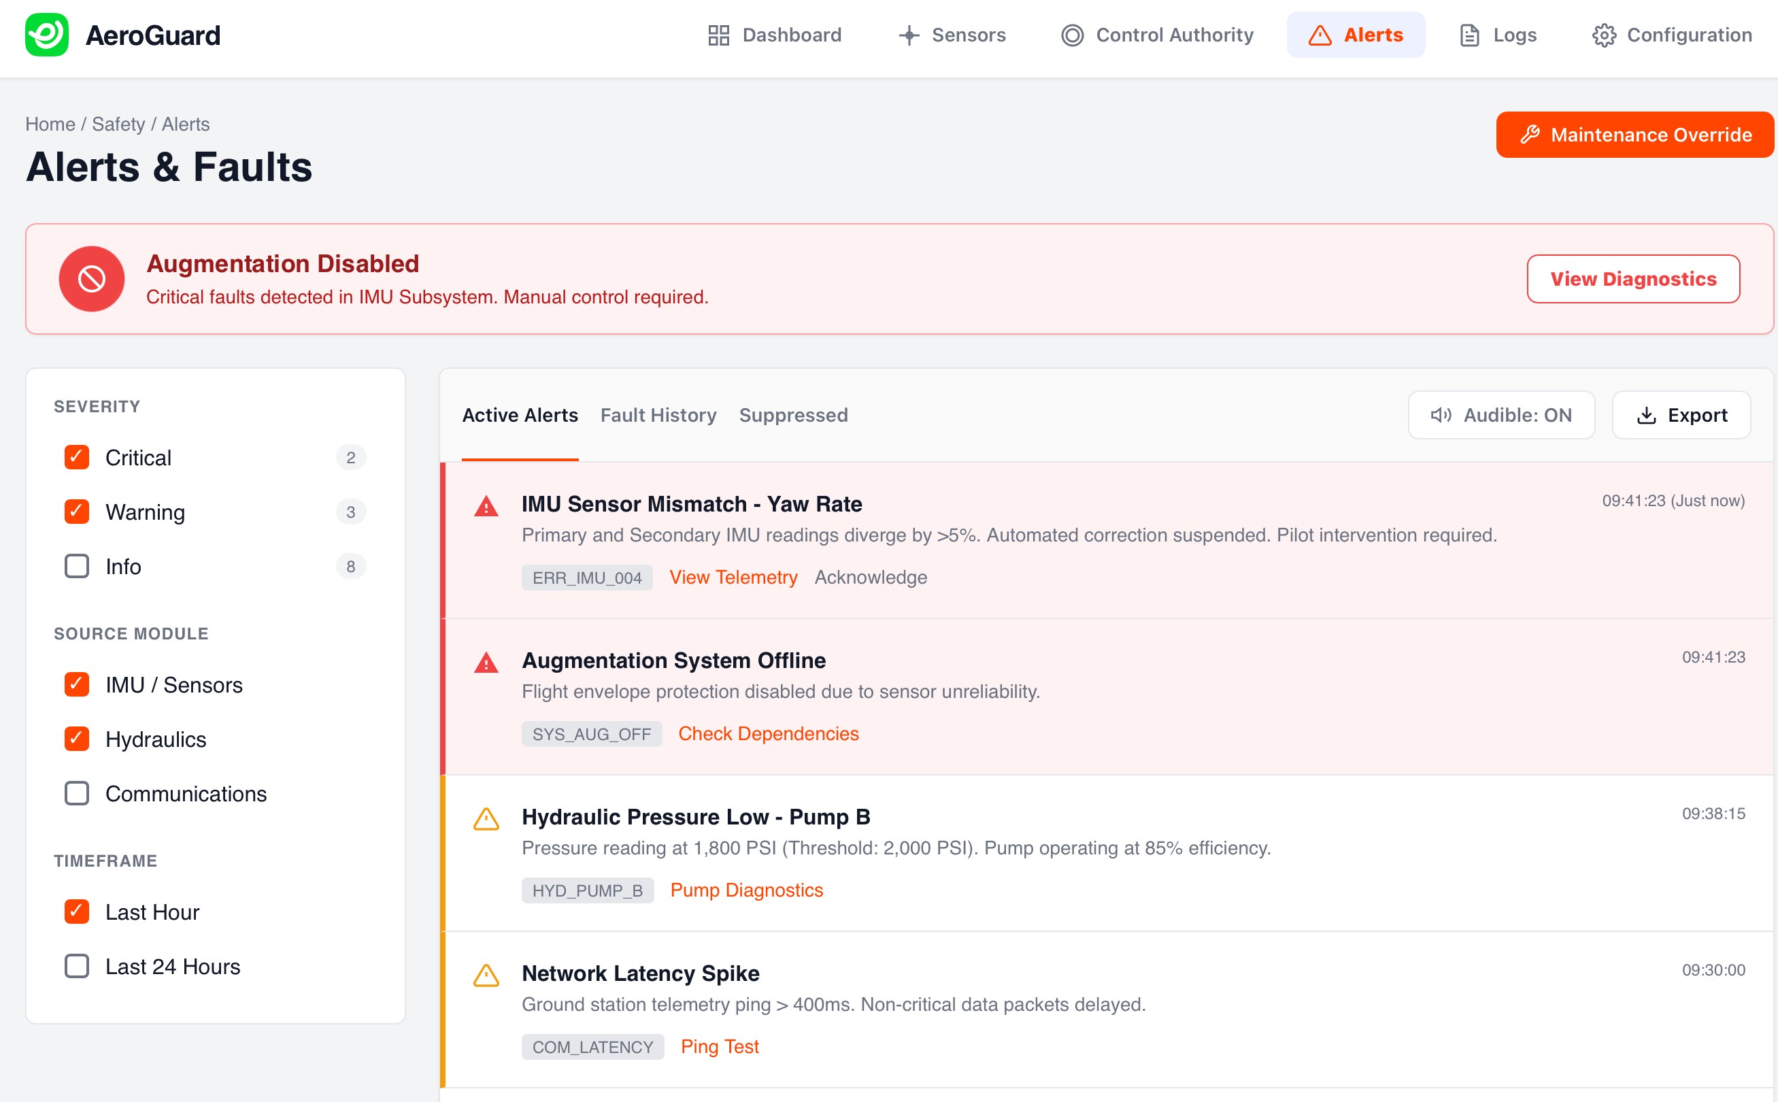
Task: Select the Last 24 Hours timeframe
Action: click(x=76, y=966)
